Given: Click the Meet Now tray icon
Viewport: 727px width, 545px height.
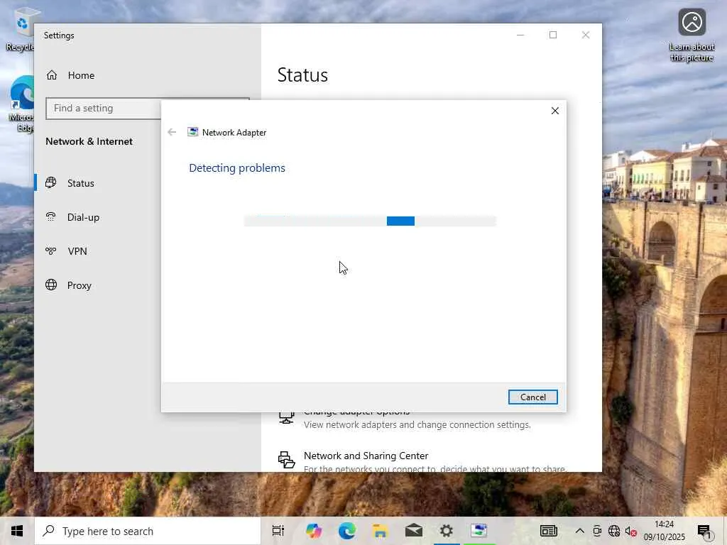Looking at the screenshot, I should [x=597, y=531].
